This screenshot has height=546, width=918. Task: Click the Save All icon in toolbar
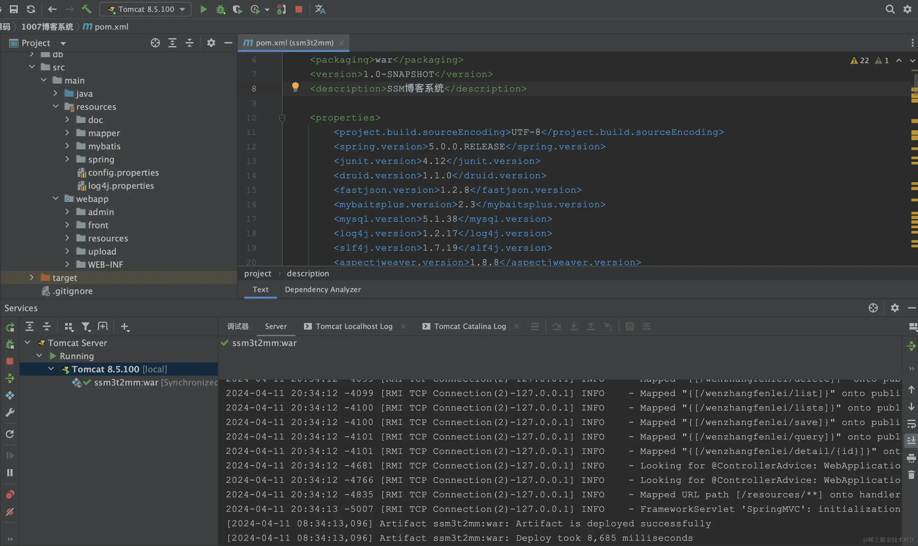pyautogui.click(x=13, y=9)
